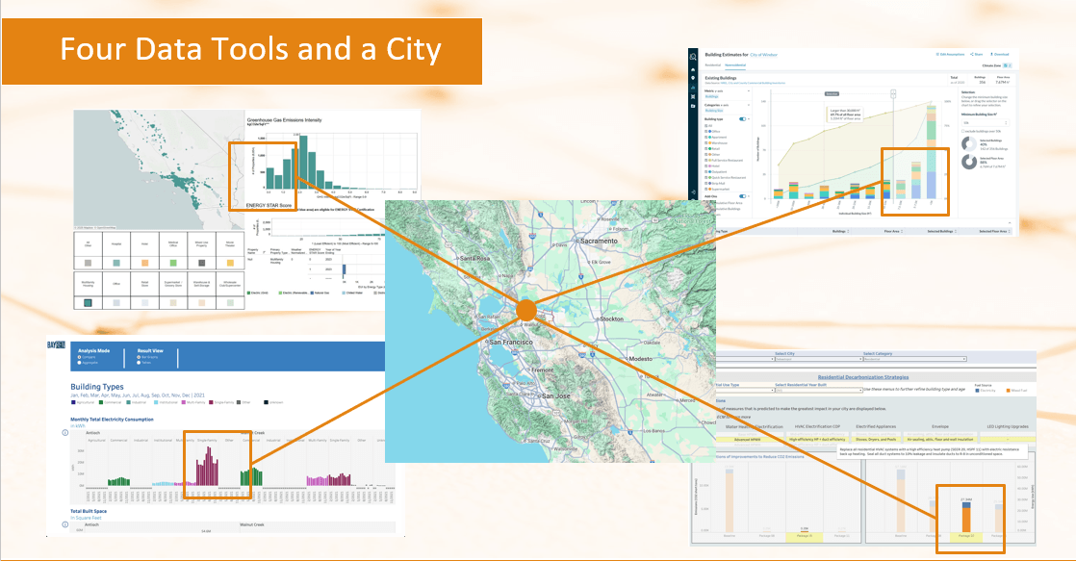Screen dimensions: 1076x561
Task: Click the info icon beside Monthly Total Electricity Consumption
Action: [x=64, y=433]
